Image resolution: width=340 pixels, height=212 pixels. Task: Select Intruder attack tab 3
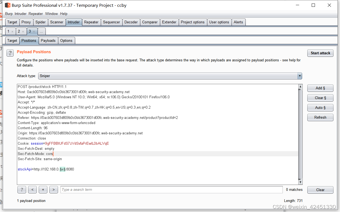point(30,31)
